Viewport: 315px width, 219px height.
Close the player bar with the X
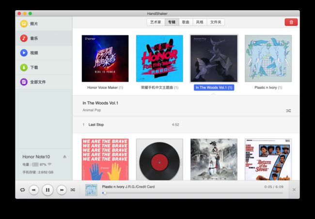click(x=294, y=189)
